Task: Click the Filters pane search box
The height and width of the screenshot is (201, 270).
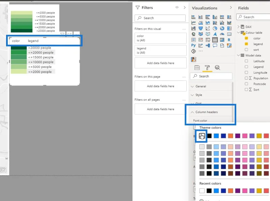Action: pos(160,18)
